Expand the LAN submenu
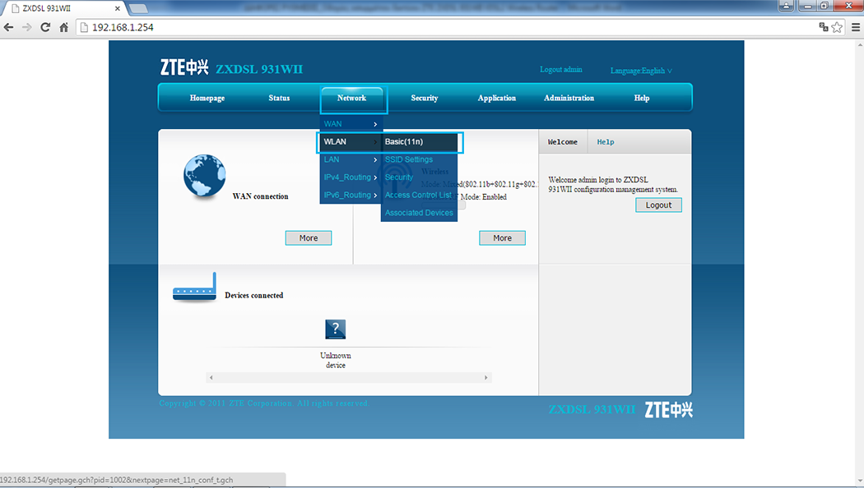Image resolution: width=864 pixels, height=488 pixels. coord(351,159)
